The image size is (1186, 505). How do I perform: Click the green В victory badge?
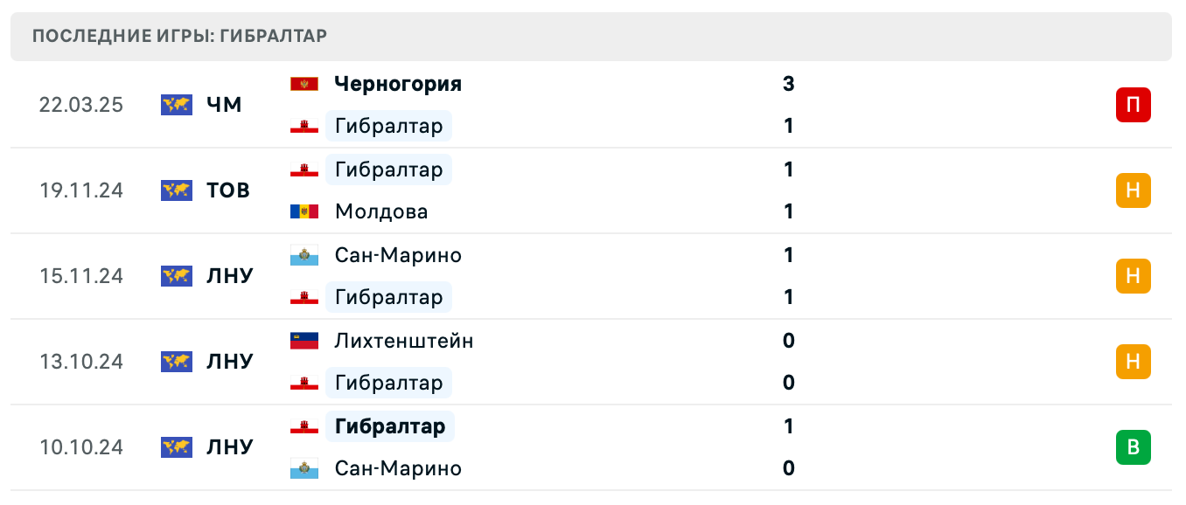tap(1134, 447)
